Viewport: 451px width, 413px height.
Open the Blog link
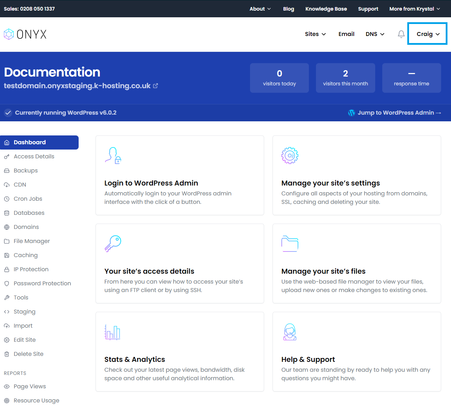[x=288, y=9]
